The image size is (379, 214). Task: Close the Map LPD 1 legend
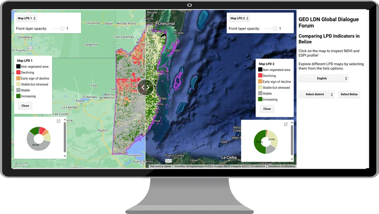tap(25, 106)
